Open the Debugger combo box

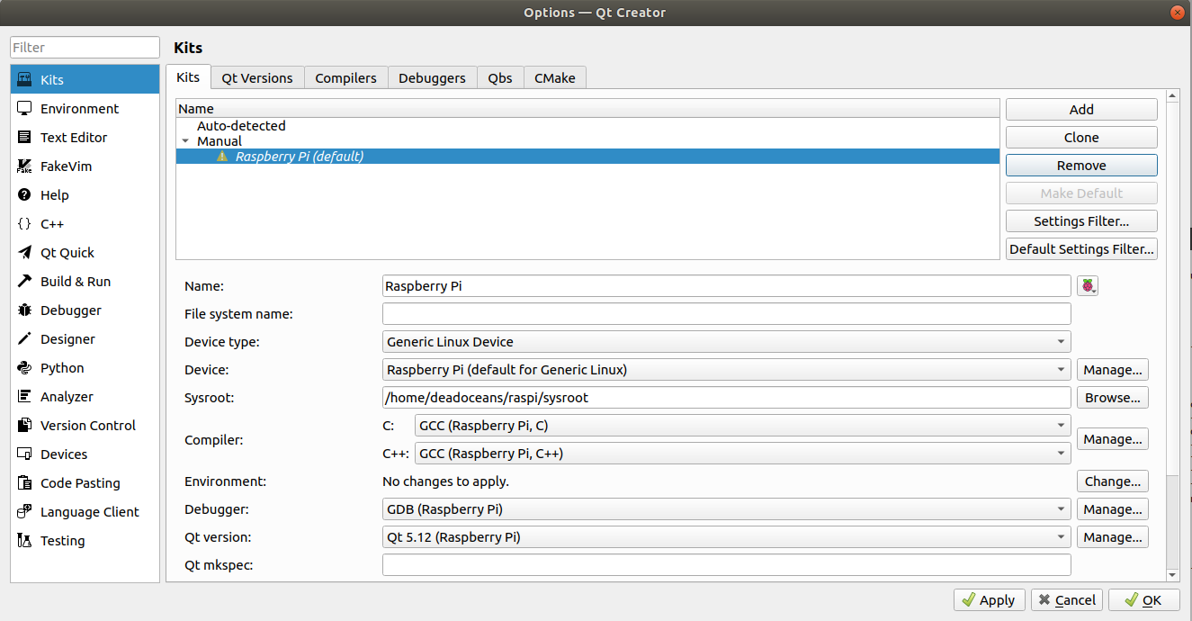click(727, 509)
